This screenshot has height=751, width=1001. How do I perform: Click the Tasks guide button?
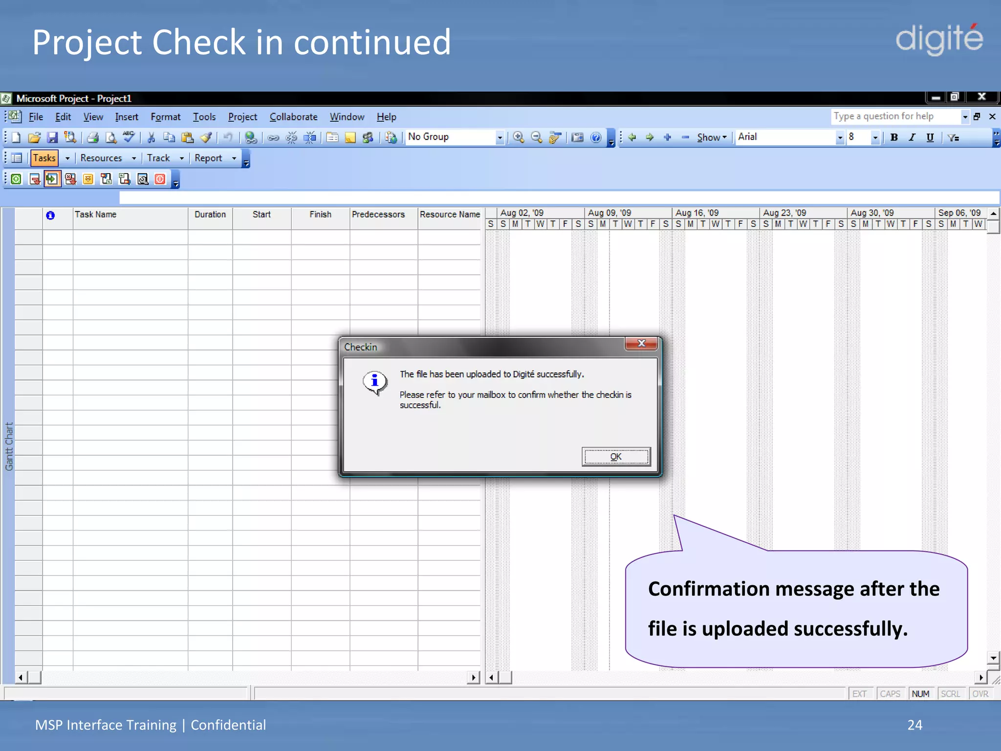44,158
